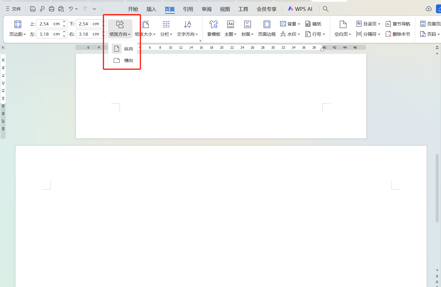Switch to the 插入 insert tab

151,9
